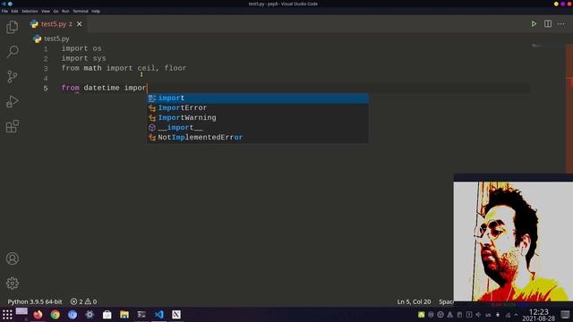Run the Python file with play icon
The height and width of the screenshot is (322, 573).
[x=534, y=24]
